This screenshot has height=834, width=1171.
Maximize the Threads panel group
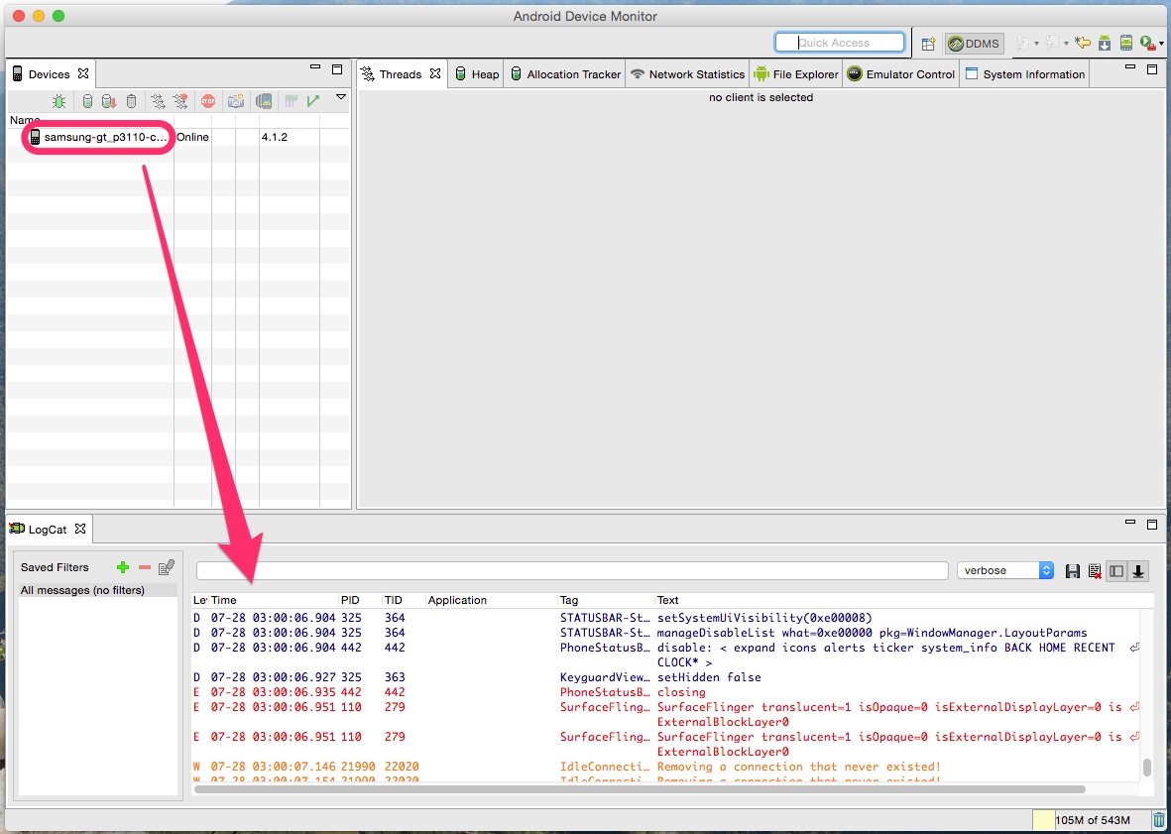pyautogui.click(x=1152, y=69)
